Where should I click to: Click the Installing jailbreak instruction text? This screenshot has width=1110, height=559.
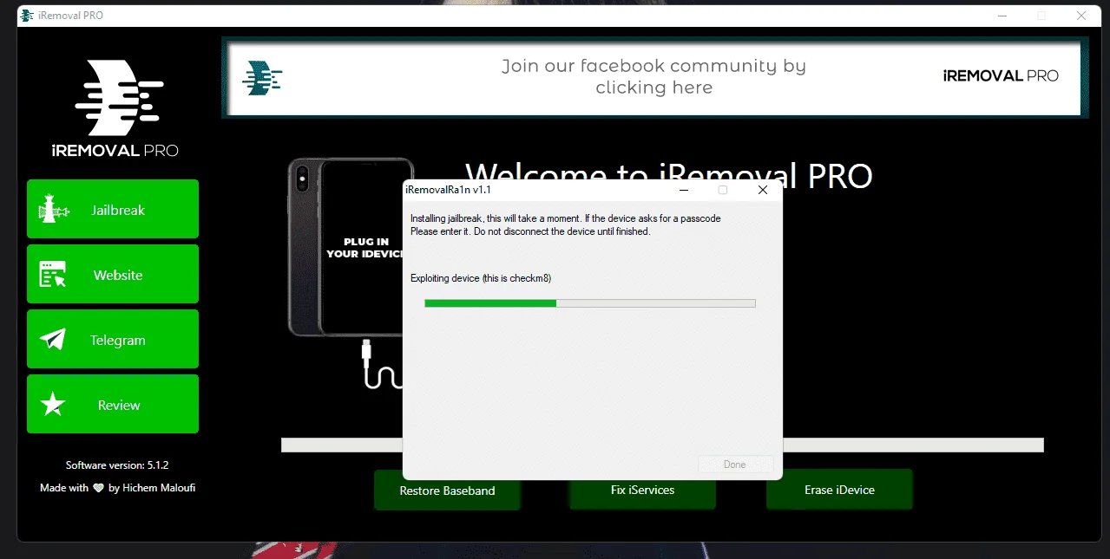click(x=565, y=224)
